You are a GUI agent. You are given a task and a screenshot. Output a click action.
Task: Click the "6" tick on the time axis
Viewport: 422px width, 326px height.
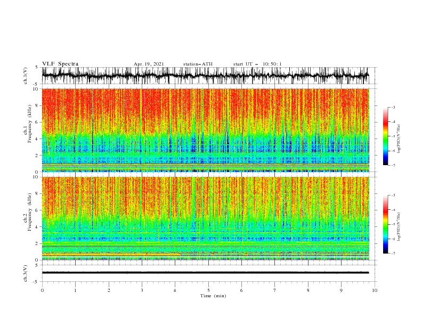click(241, 290)
